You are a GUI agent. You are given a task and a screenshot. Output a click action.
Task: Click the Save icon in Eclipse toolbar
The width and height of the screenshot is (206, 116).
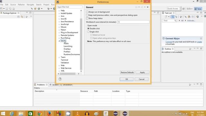(7, 9)
